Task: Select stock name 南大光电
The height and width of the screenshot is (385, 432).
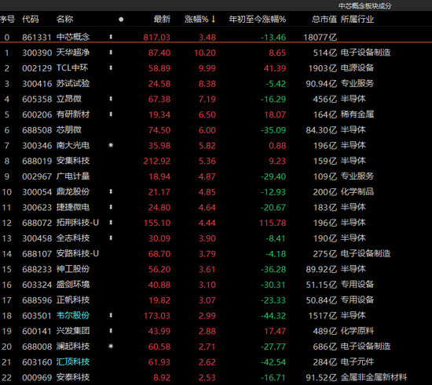Action: coord(73,145)
